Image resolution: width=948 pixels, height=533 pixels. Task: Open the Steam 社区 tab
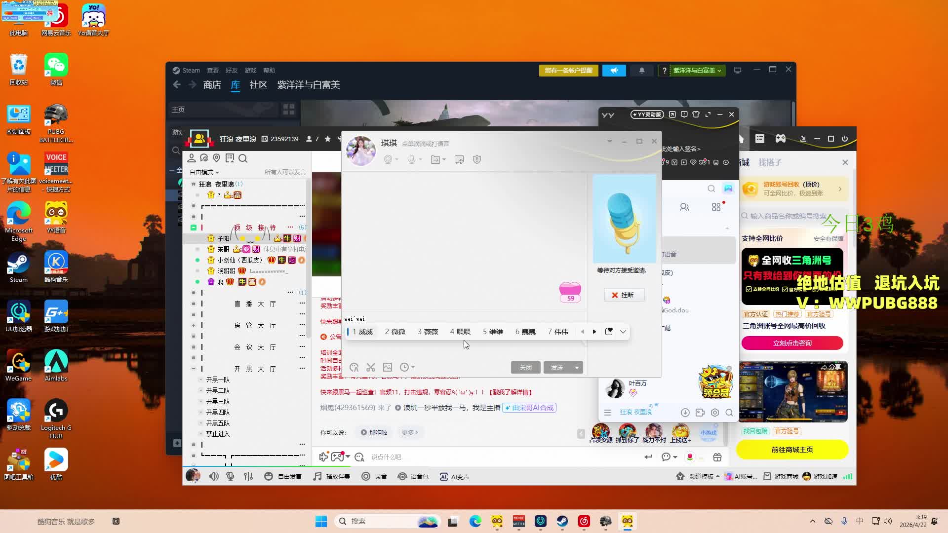pos(258,85)
